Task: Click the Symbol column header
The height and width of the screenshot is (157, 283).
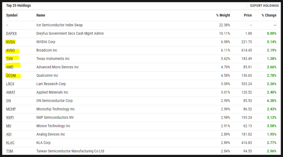Action: [x=12, y=15]
